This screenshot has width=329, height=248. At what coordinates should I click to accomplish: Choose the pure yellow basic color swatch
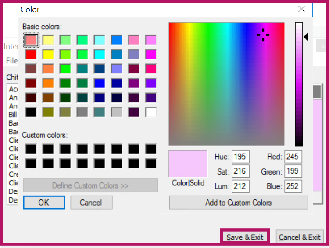[x=48, y=54]
